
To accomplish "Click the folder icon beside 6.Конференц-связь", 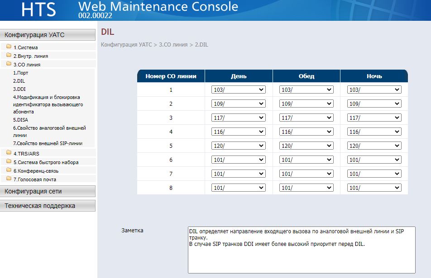I will coord(9,170).
